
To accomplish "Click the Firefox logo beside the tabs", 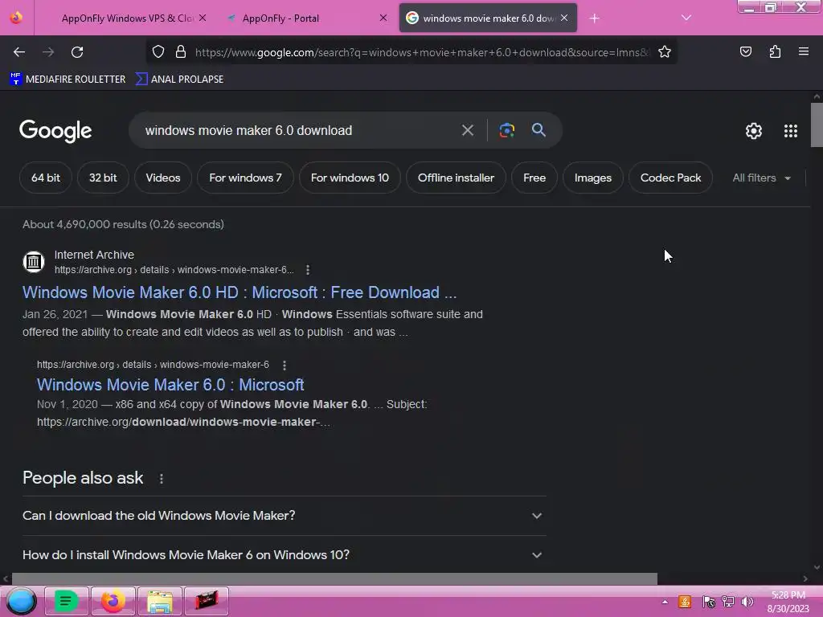I will pos(16,18).
